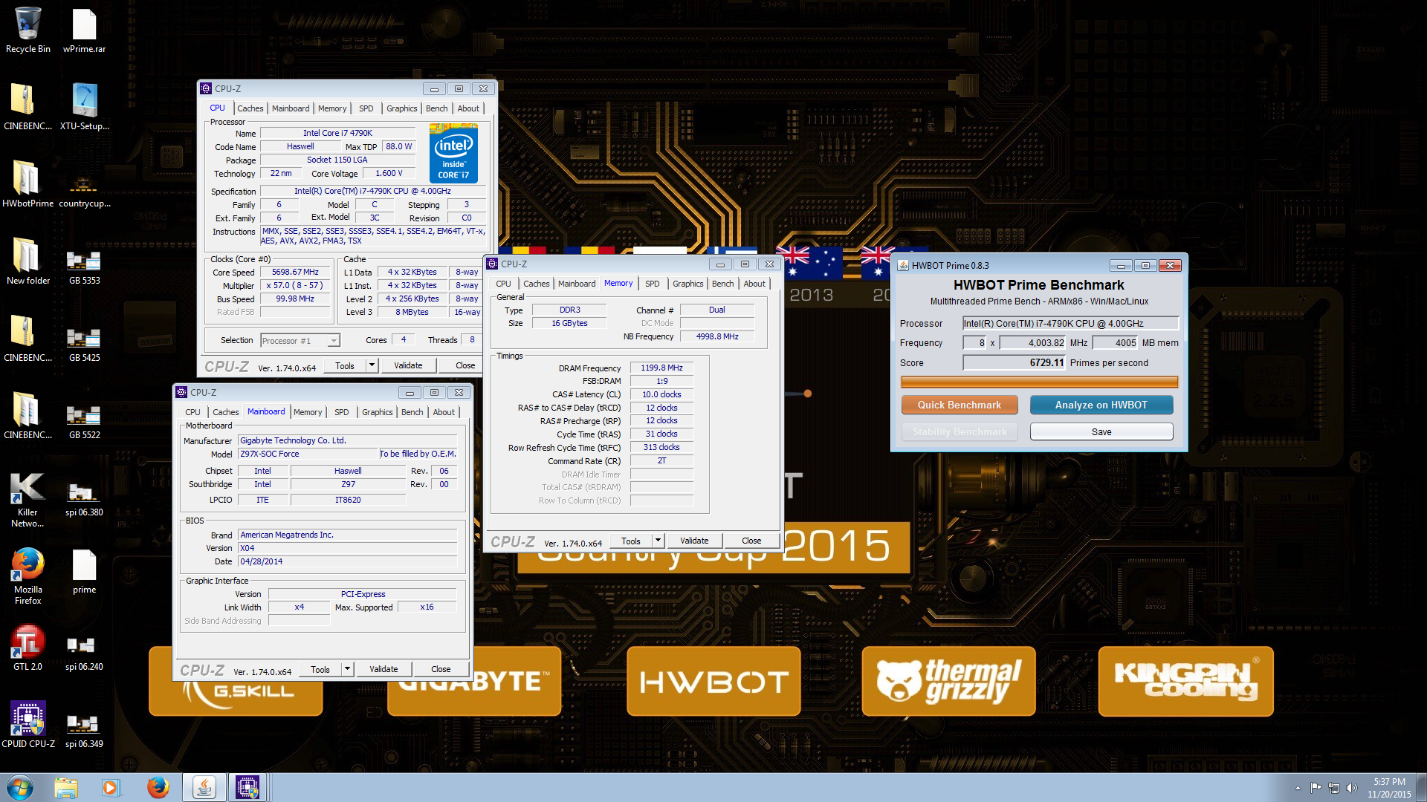
Task: Click Save button in HWBOT Prime
Action: point(1101,431)
